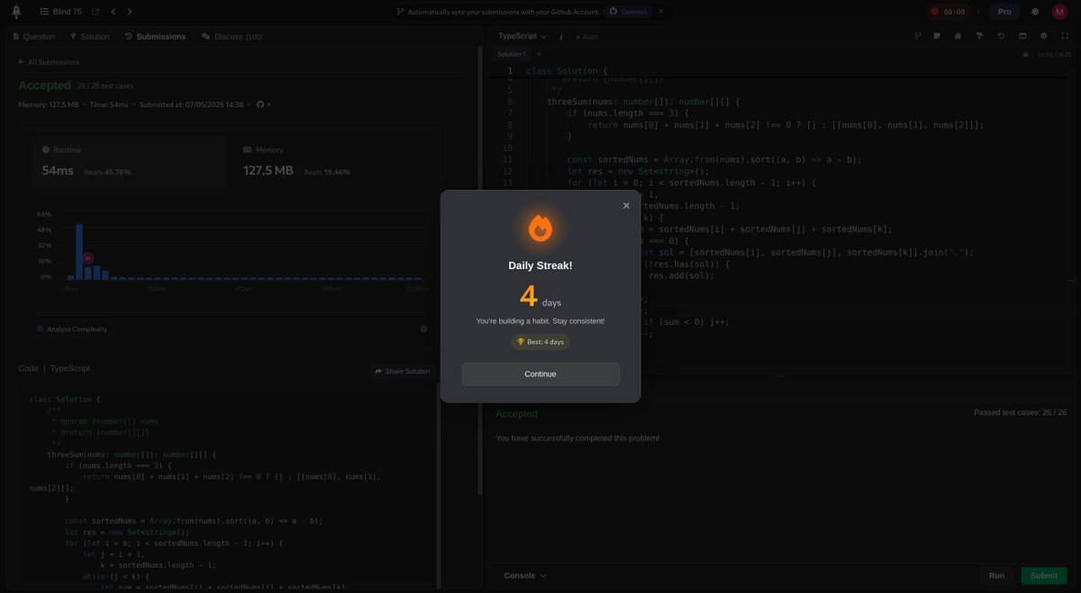Click the debugger bug icon in editor toolbar
Viewport: 1081px width, 593px height.
pos(958,36)
